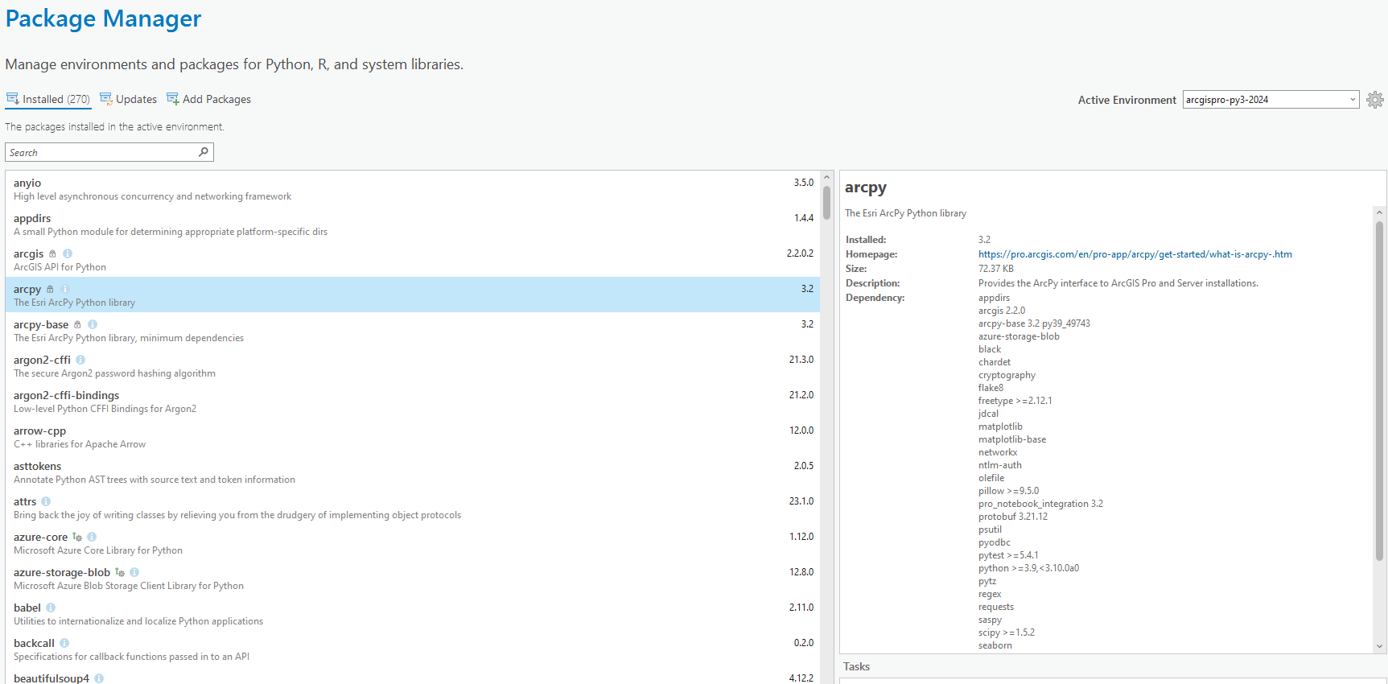The height and width of the screenshot is (684, 1388).
Task: Open the arcpy homepage link
Action: coord(1135,254)
